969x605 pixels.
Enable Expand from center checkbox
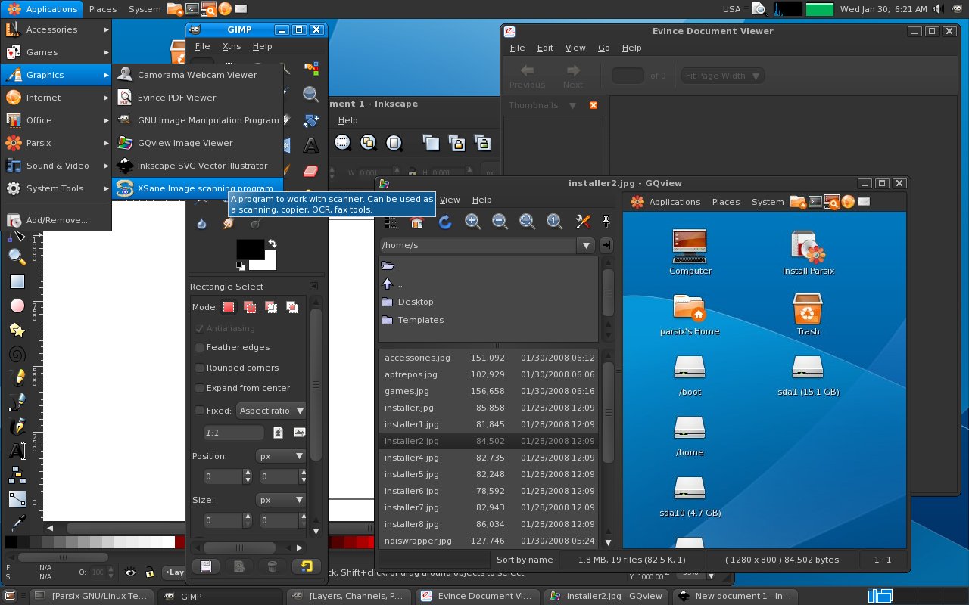click(200, 388)
